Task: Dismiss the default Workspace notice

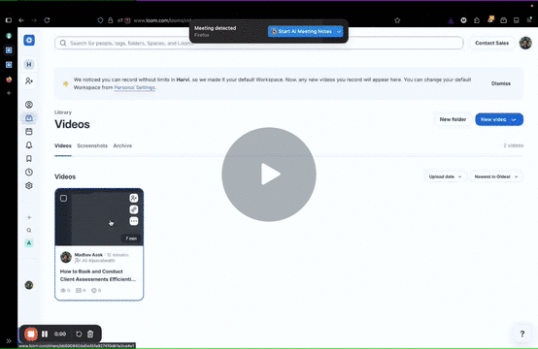Action: pos(500,83)
